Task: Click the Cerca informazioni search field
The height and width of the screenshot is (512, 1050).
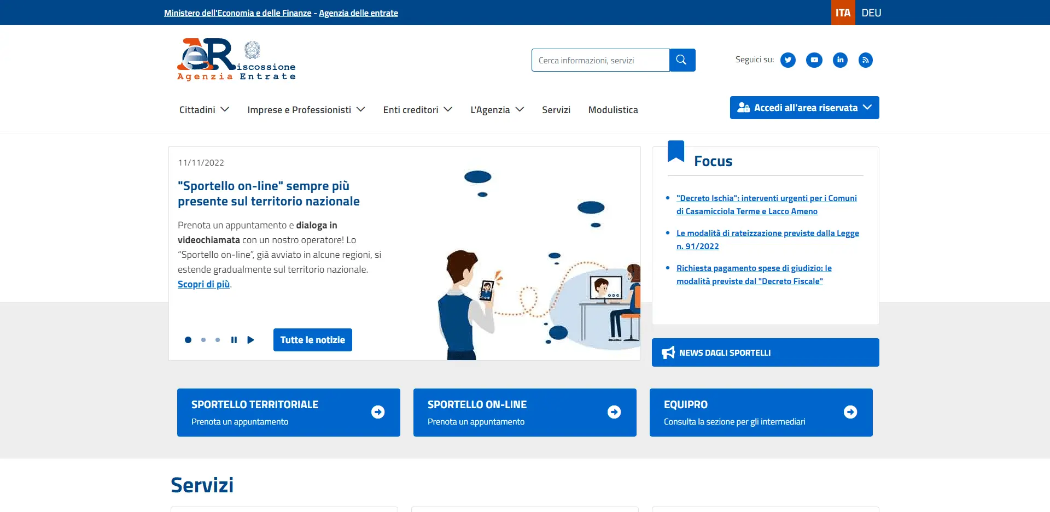Action: pos(600,60)
